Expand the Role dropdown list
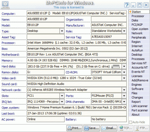150x132 pixels. pos(124,31)
